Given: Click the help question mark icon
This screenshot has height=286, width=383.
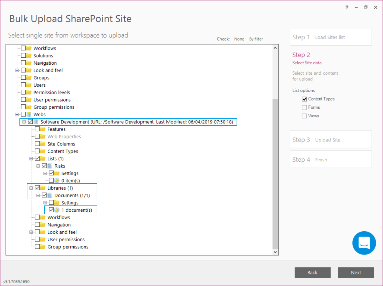Looking at the screenshot, I should pos(347,7).
